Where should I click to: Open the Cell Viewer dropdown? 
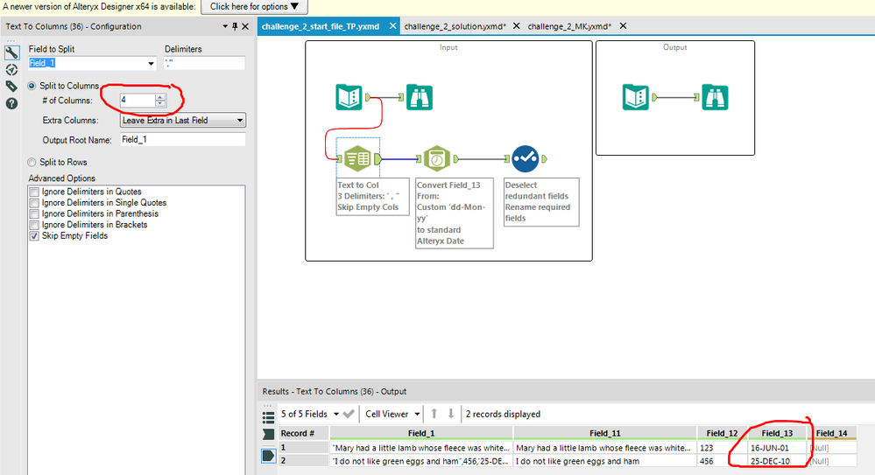tap(417, 414)
